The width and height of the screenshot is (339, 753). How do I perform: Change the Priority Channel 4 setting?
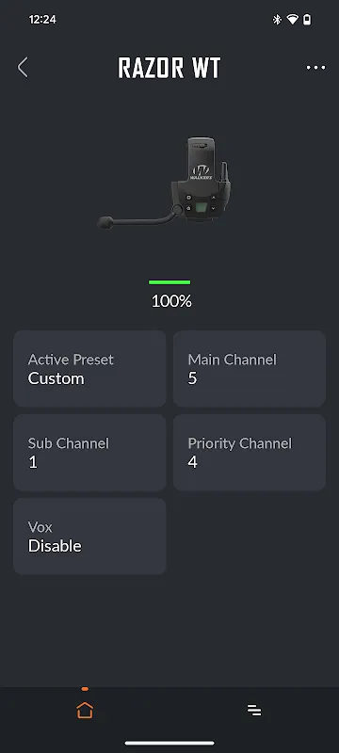[250, 453]
